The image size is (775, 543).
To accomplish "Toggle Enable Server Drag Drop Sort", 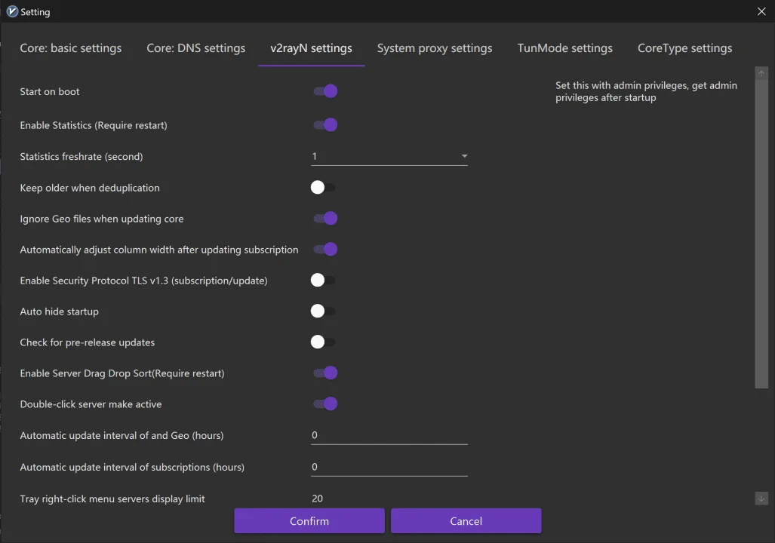I will click(x=325, y=373).
